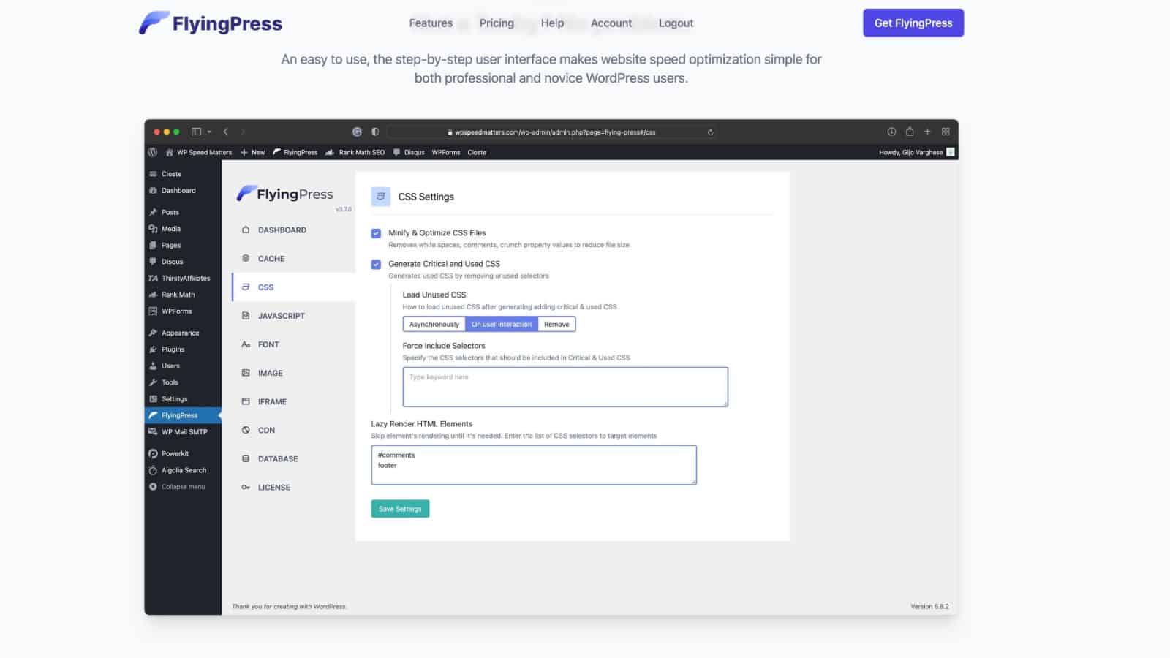
Task: Open the Help page
Action: coord(552,23)
